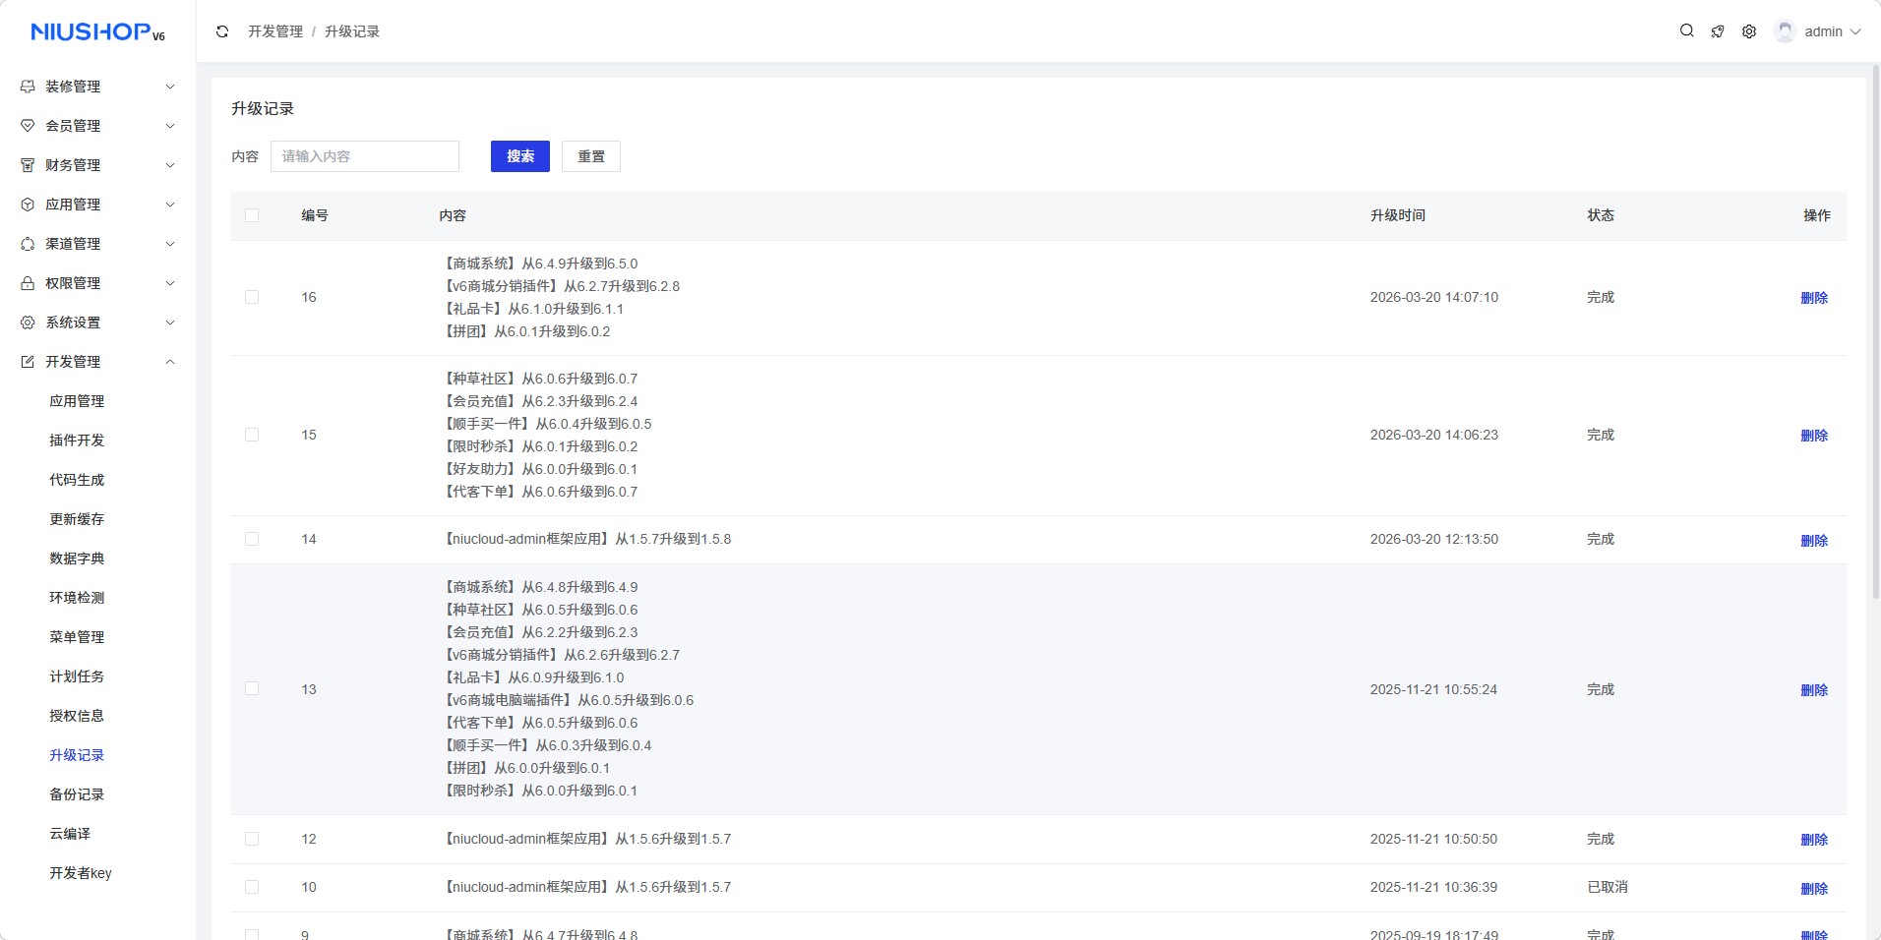The width and height of the screenshot is (1881, 940).
Task: Click the 装修管理 sidebar icon
Action: pos(28,87)
